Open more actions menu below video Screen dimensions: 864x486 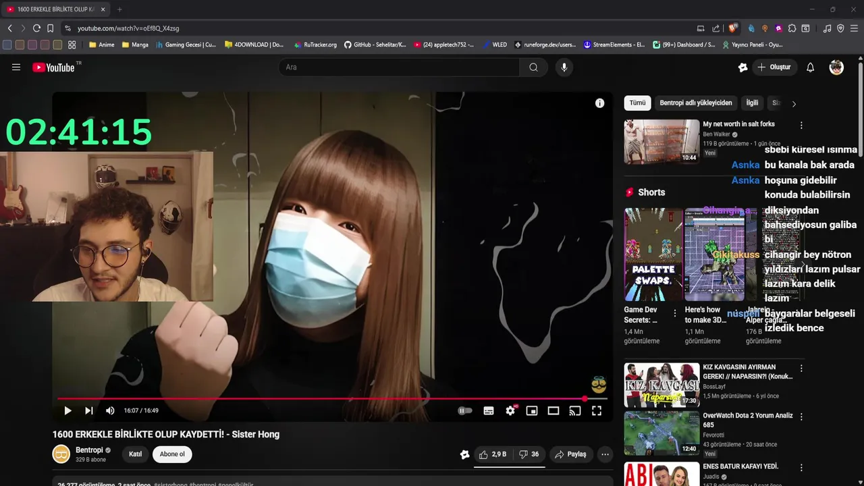[605, 454]
